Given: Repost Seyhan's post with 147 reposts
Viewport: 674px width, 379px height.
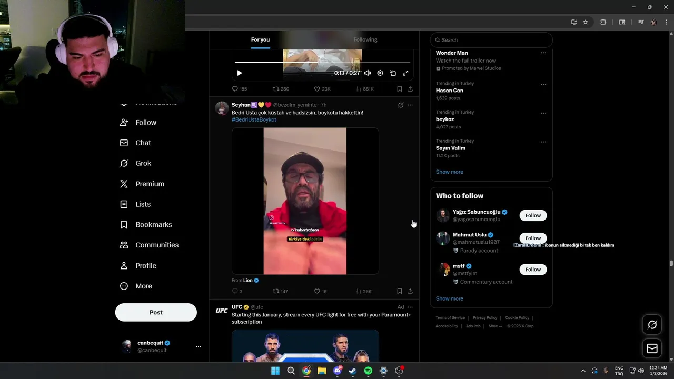Looking at the screenshot, I should 280,291.
